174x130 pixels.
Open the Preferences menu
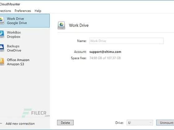coord(23,11)
